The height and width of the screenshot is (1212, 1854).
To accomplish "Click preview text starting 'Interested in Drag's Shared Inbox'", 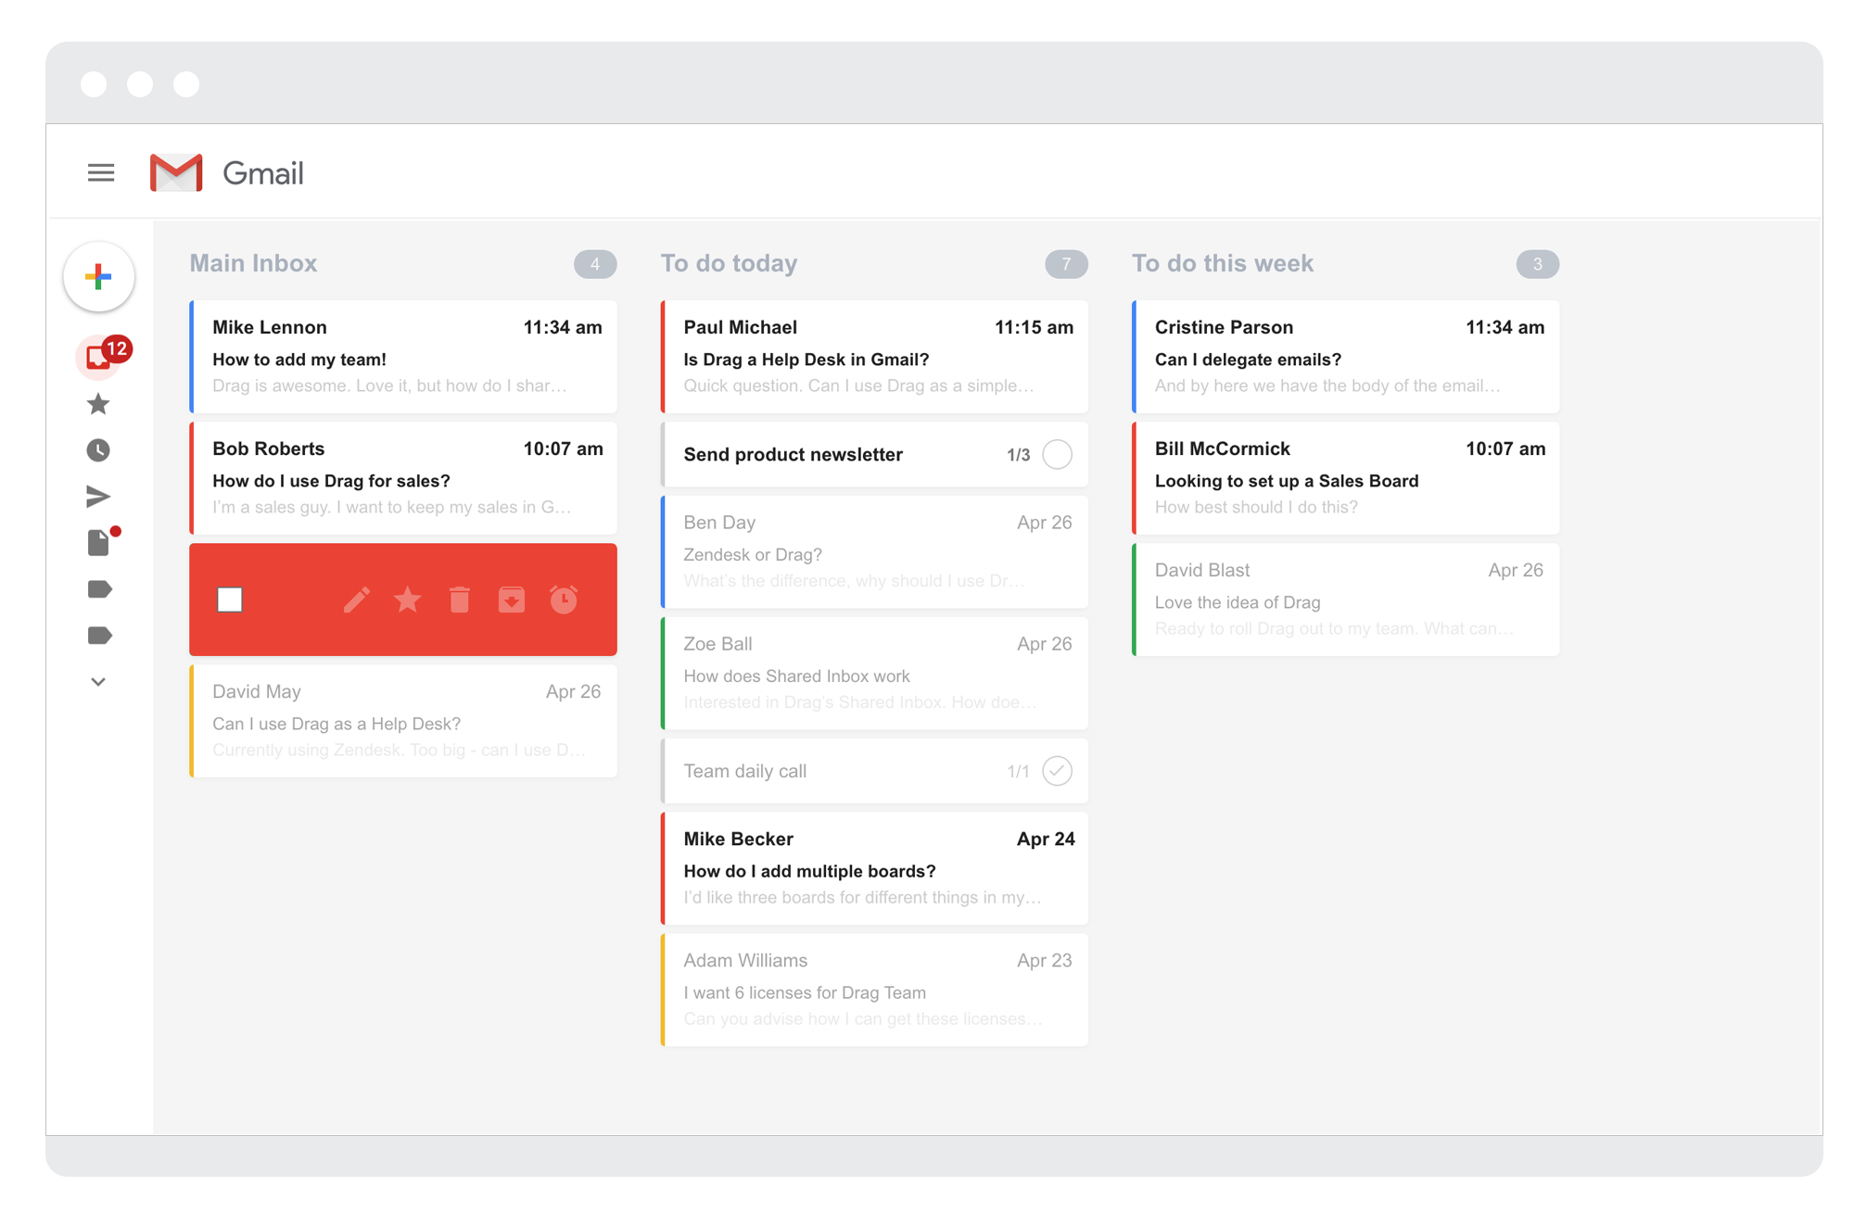I will [859, 702].
